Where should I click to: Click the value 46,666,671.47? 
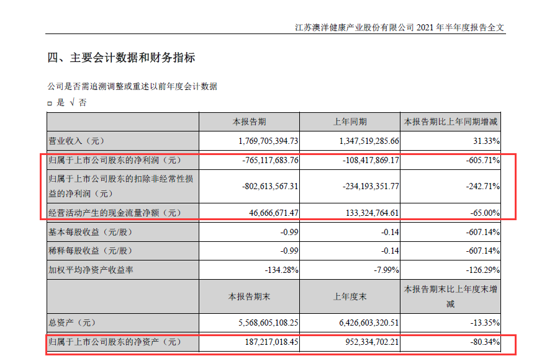pos(273,213)
